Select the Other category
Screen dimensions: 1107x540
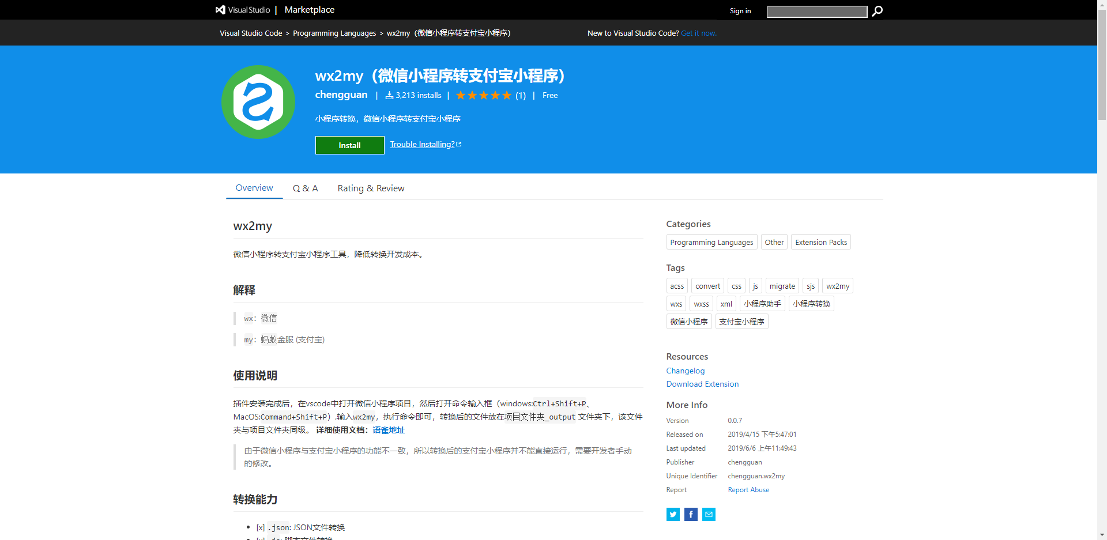pyautogui.click(x=774, y=242)
